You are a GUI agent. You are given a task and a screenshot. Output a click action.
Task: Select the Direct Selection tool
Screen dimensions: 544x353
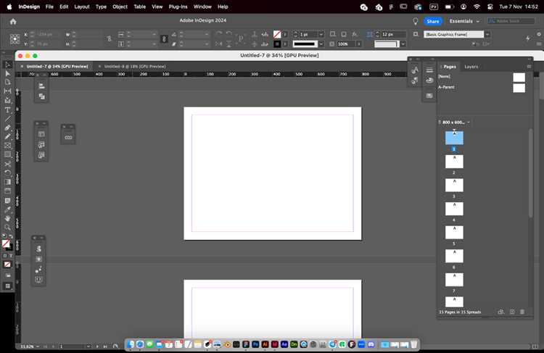click(8, 73)
